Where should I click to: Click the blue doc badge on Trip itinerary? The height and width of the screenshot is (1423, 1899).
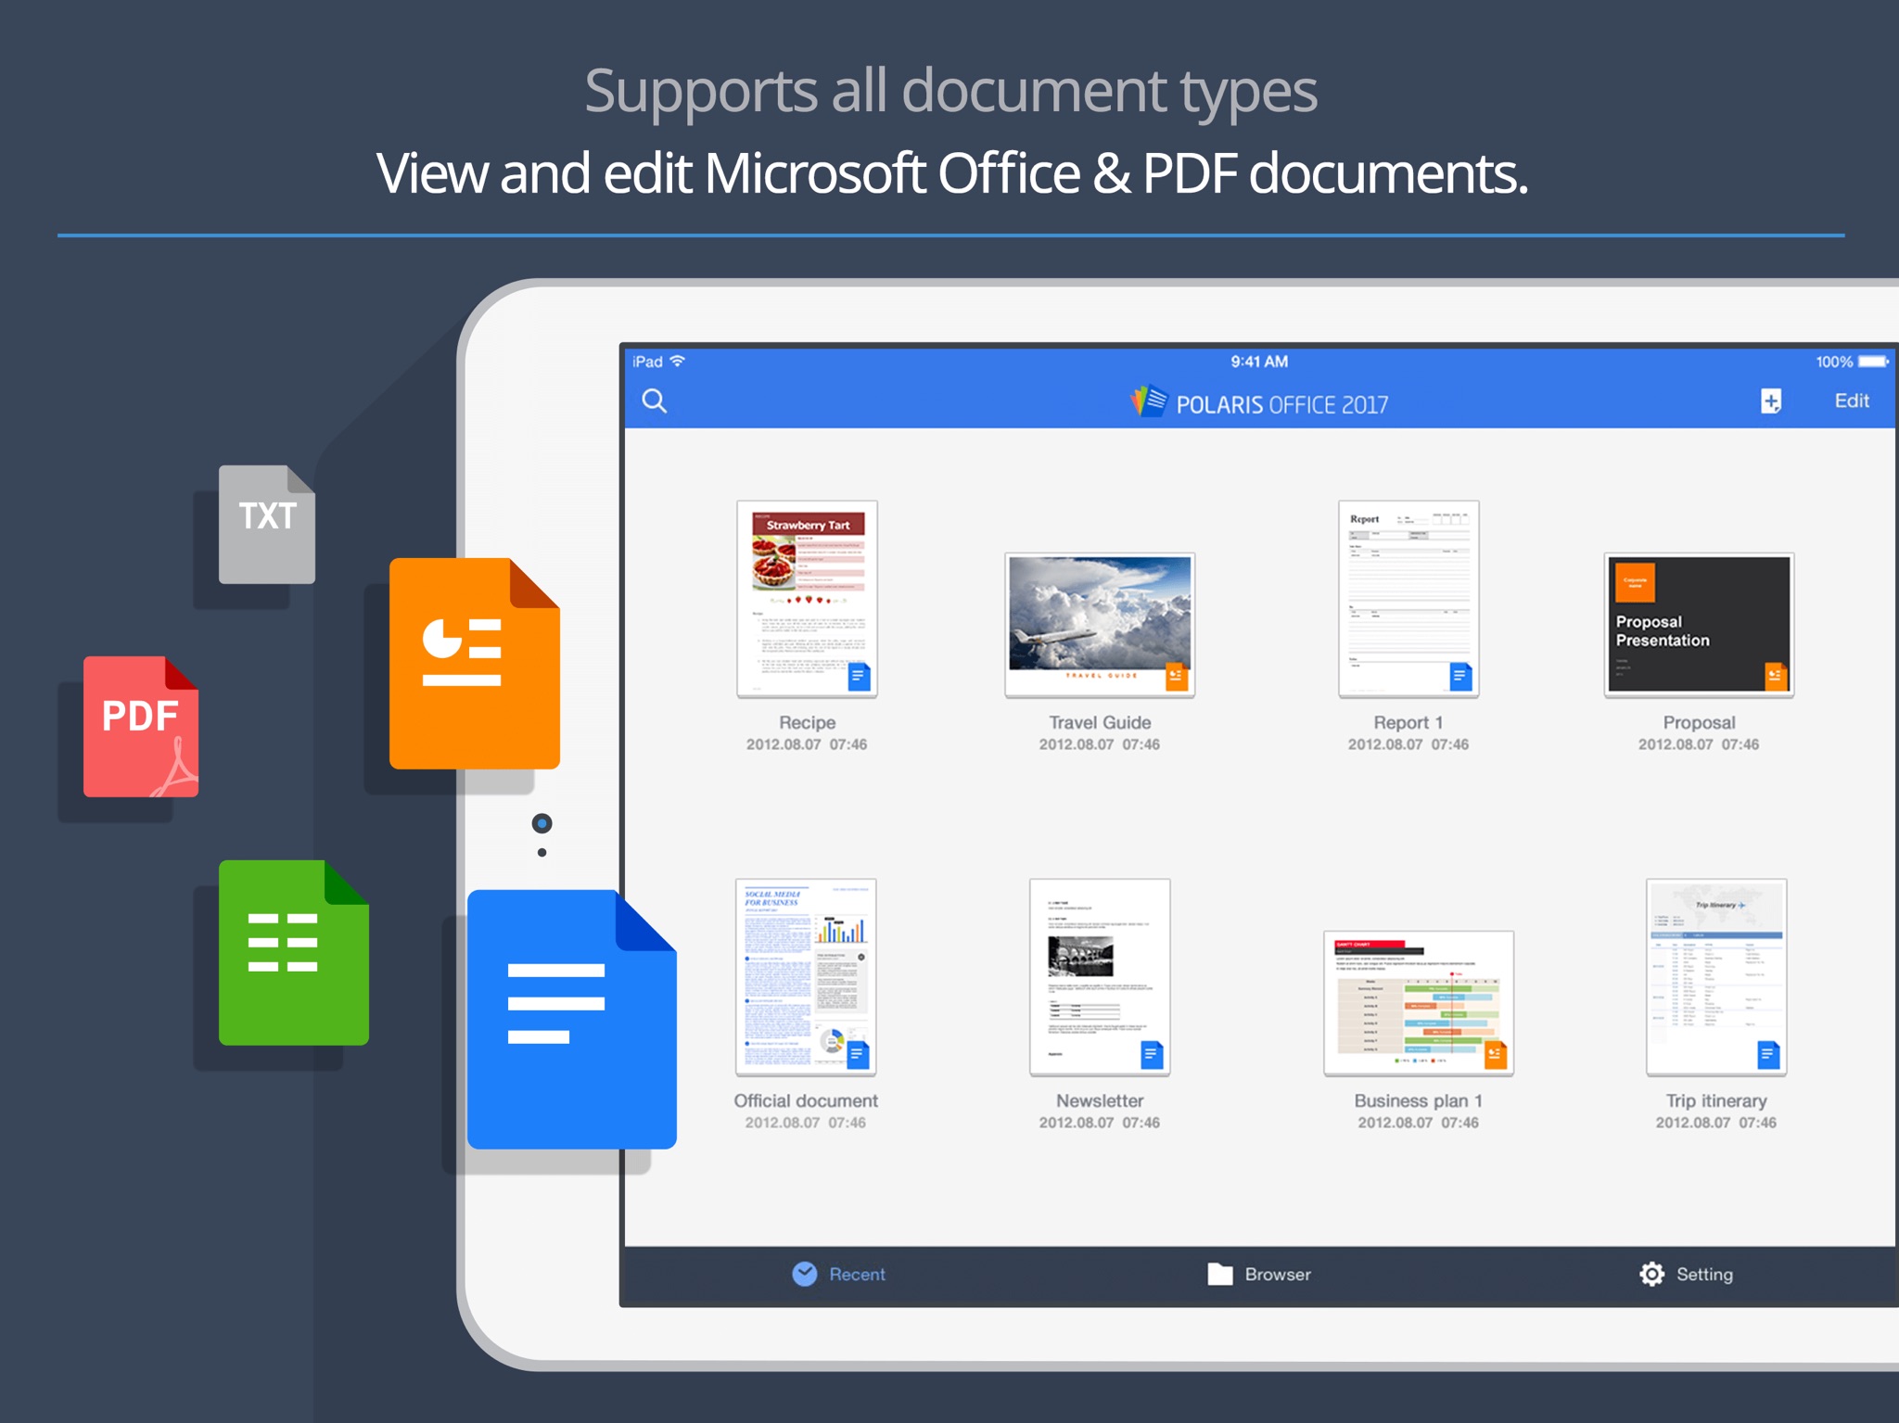click(x=1768, y=1055)
